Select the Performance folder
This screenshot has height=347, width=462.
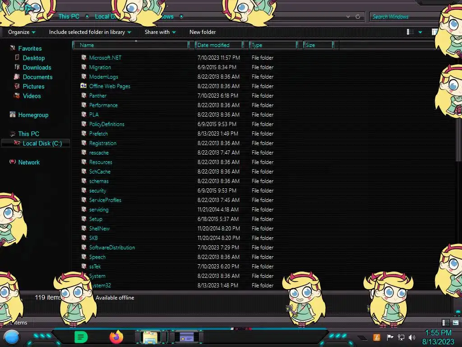click(103, 105)
